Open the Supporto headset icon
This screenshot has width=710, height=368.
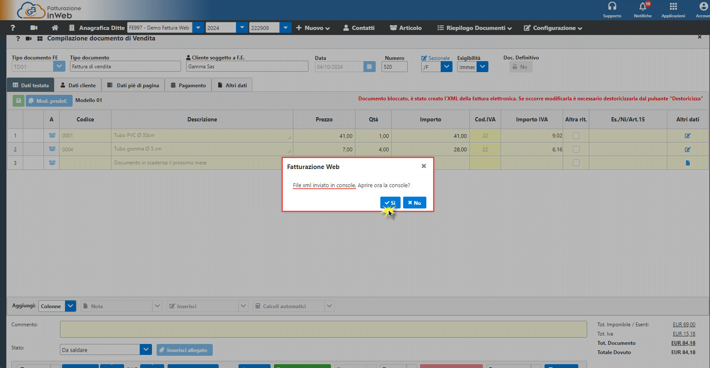(612, 7)
